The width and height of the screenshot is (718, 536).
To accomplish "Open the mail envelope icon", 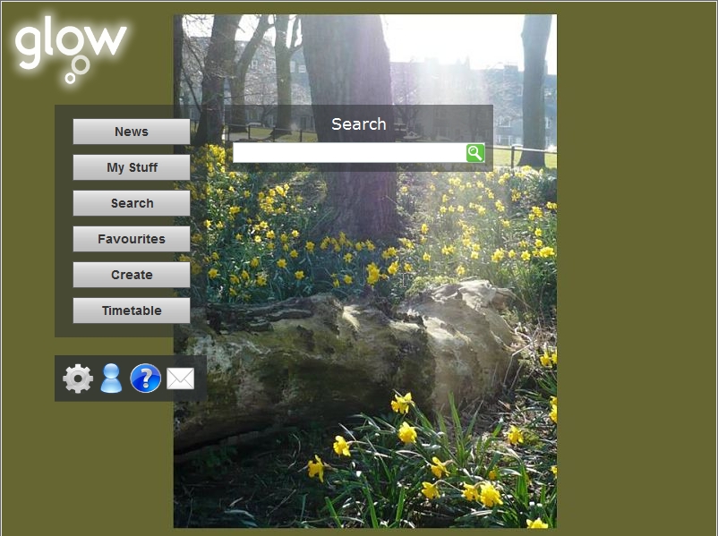I will (181, 379).
